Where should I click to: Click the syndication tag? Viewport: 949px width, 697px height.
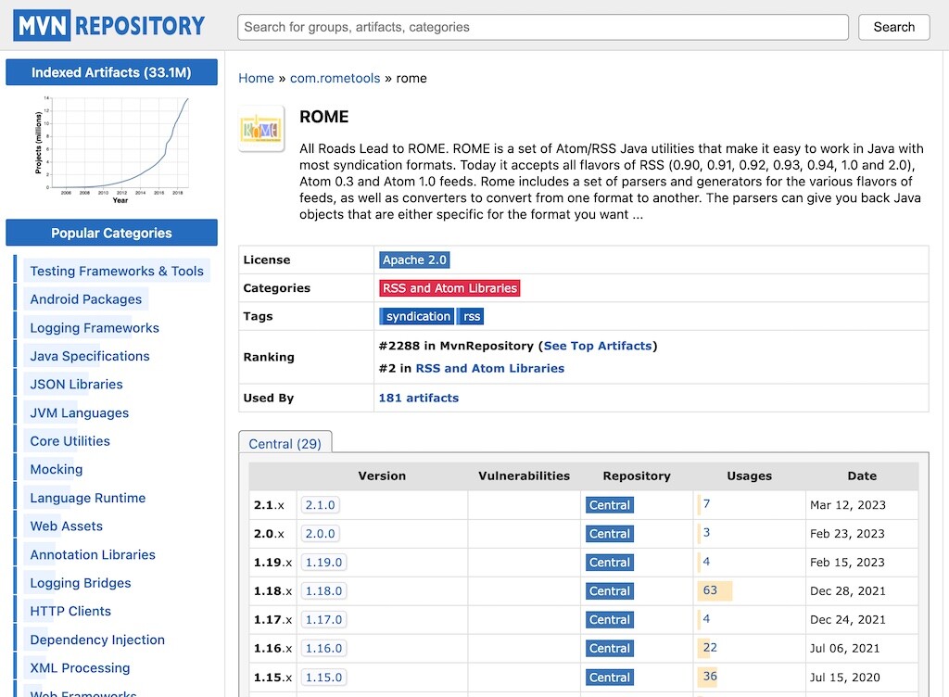(x=418, y=316)
